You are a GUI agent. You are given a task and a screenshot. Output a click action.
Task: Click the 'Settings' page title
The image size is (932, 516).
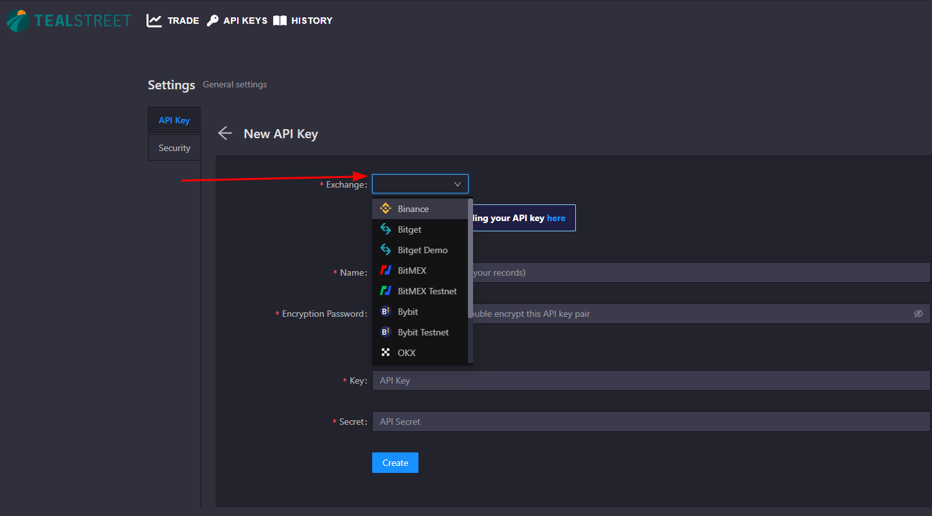[x=172, y=85]
